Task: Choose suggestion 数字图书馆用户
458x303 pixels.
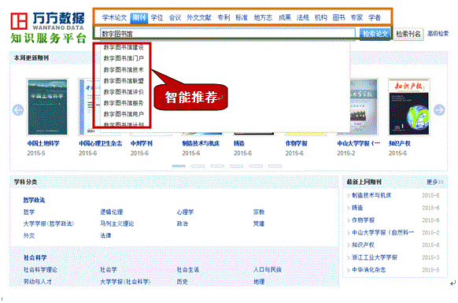Action: pyautogui.click(x=124, y=114)
